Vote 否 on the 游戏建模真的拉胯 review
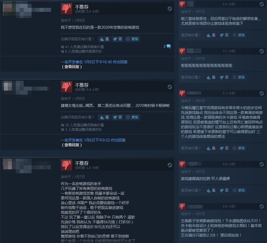 (224, 190)
